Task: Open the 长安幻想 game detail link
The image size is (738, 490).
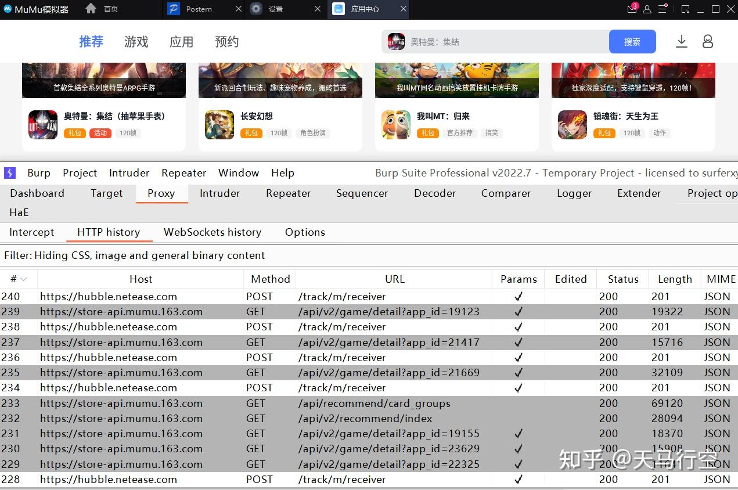Action: click(257, 116)
